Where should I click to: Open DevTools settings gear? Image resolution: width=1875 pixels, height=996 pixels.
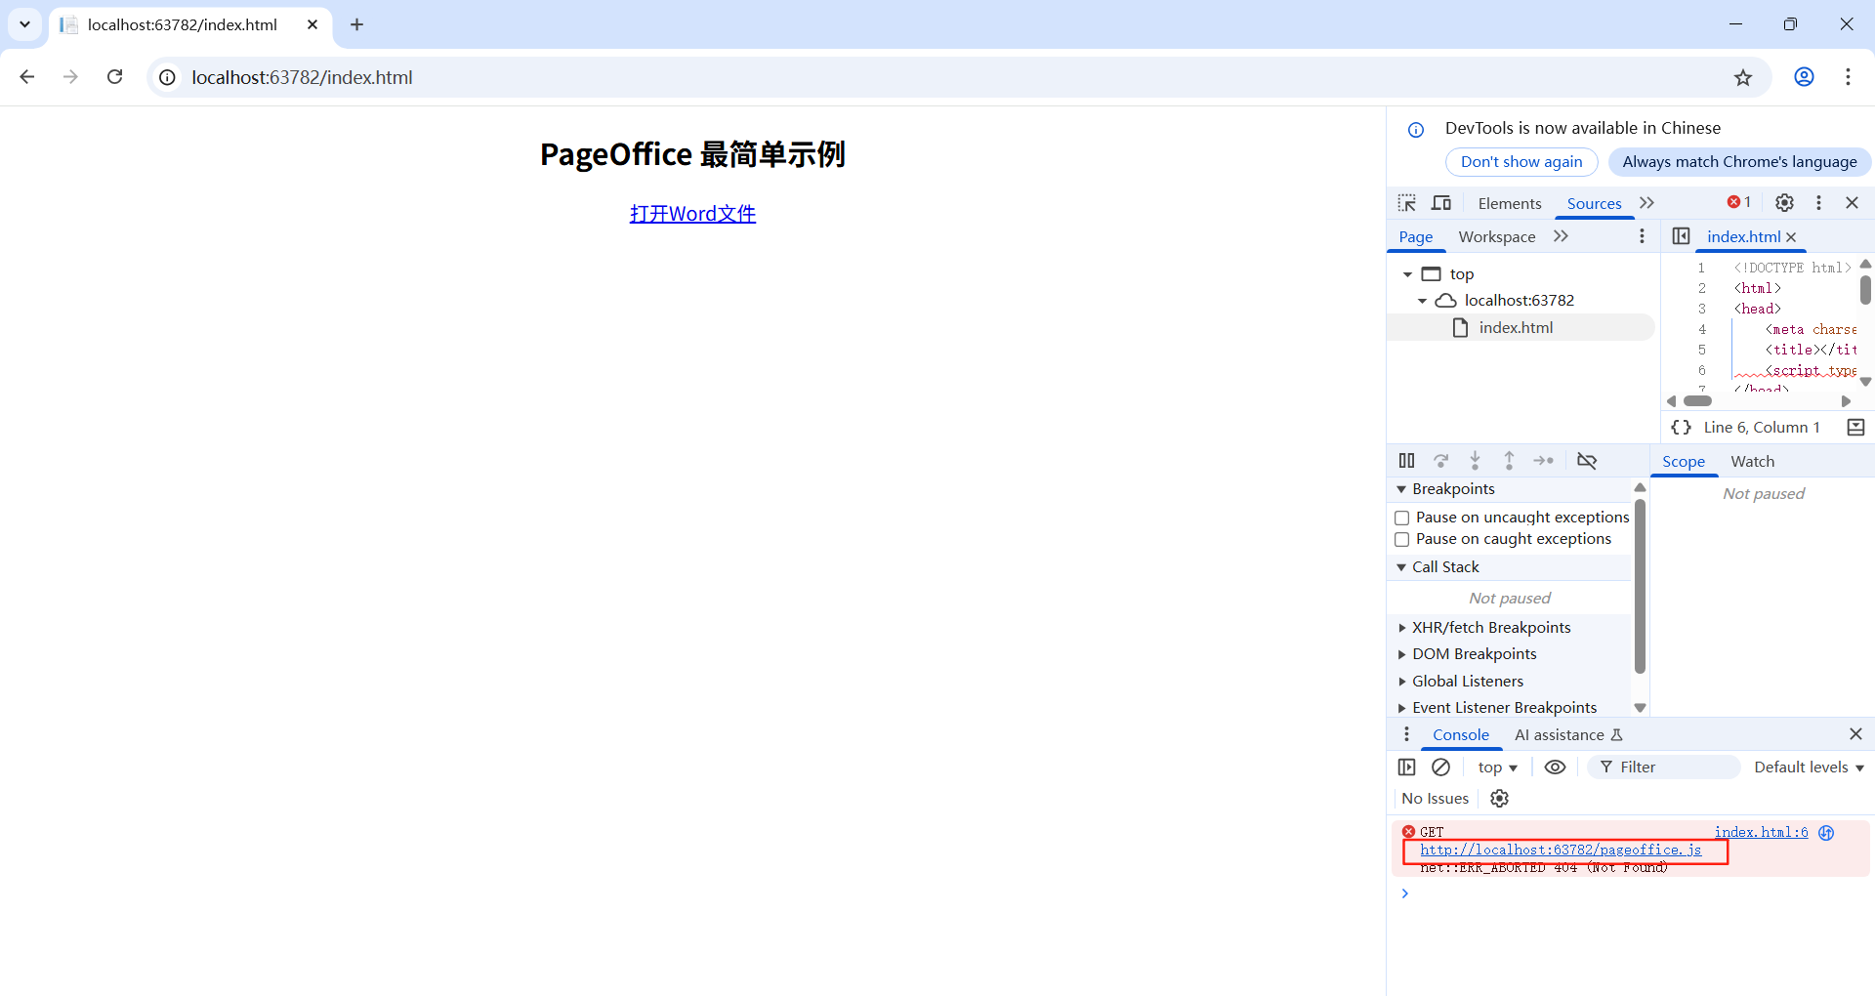(1784, 202)
